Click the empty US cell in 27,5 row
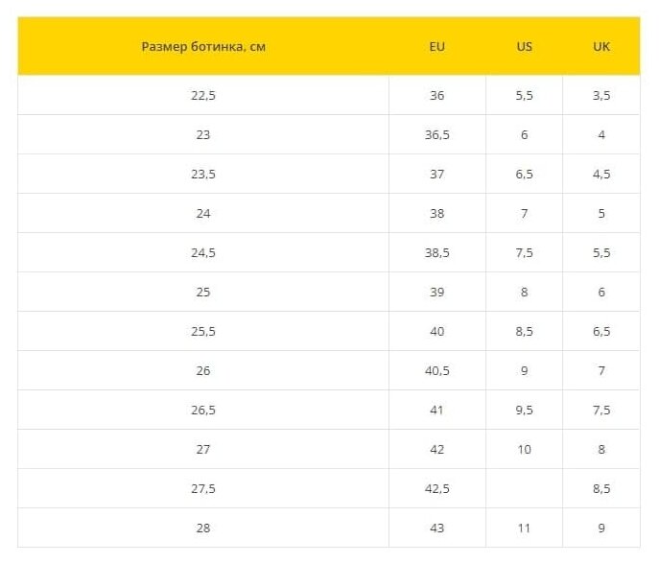 click(x=524, y=488)
